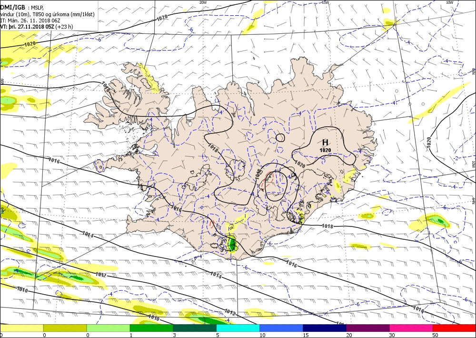This screenshot has height=338, width=476.
Task: Click legend scale value '5'
Action: [218, 335]
